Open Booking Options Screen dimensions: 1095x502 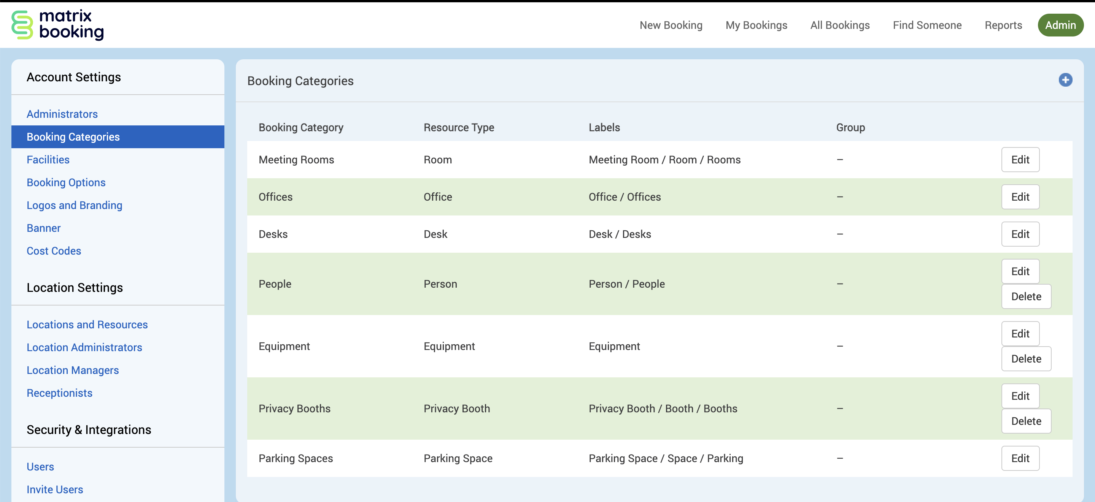coord(66,182)
